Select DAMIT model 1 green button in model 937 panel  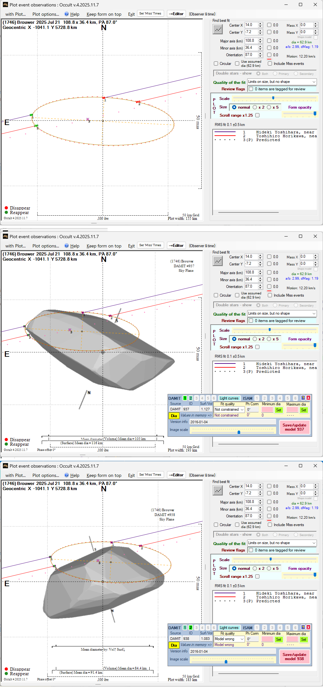(185, 398)
